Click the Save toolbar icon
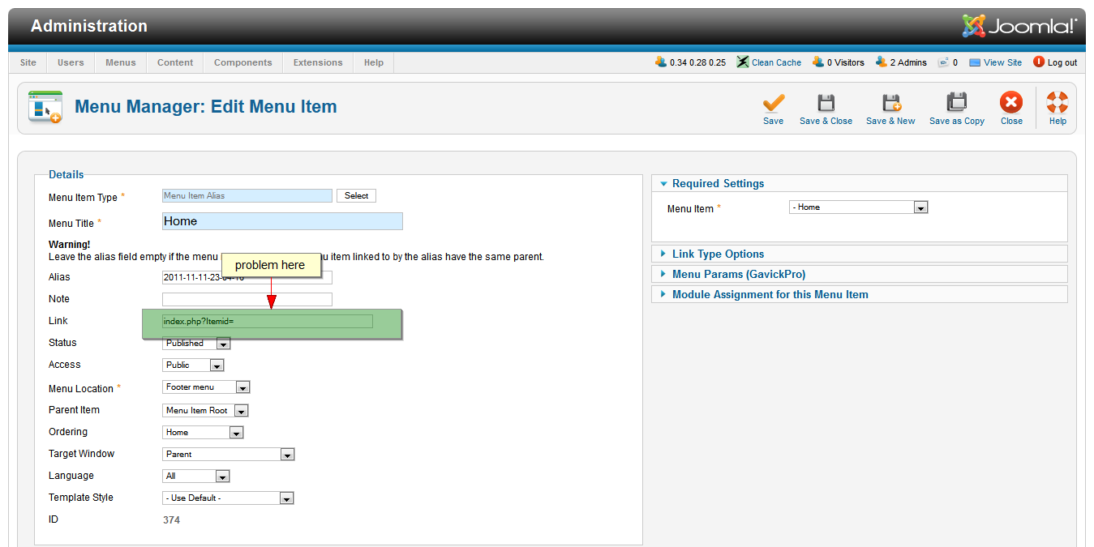Screen dimensions: 1094x547 (x=773, y=104)
